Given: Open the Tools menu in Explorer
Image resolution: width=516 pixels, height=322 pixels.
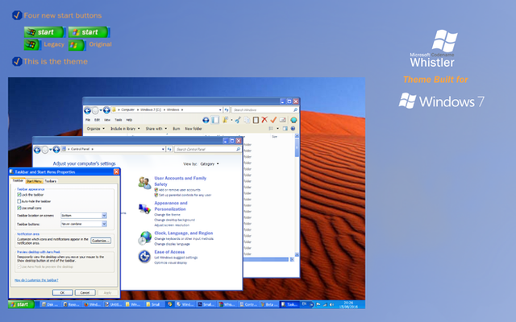Looking at the screenshot, I should pyautogui.click(x=119, y=120).
